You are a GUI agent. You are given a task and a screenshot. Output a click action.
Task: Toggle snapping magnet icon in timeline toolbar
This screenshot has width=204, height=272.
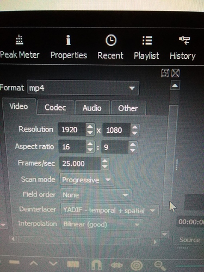point(96,265)
